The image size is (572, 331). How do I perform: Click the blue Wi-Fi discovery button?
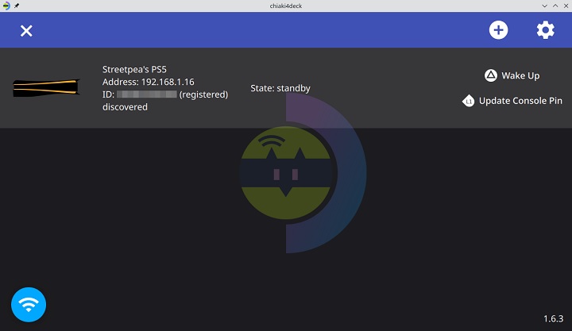(29, 304)
